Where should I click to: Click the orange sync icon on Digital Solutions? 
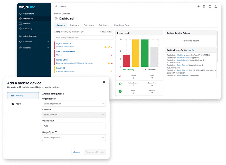[109, 47]
